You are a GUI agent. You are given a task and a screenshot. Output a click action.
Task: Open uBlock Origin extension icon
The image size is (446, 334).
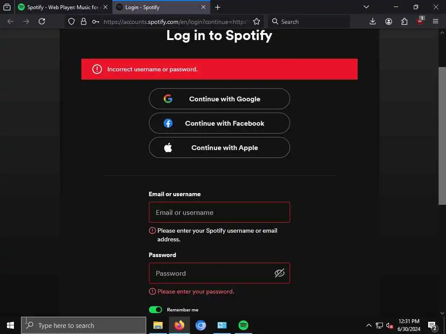[420, 21]
